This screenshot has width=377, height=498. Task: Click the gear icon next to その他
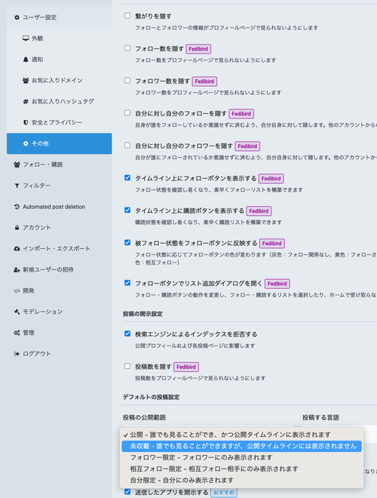[26, 143]
